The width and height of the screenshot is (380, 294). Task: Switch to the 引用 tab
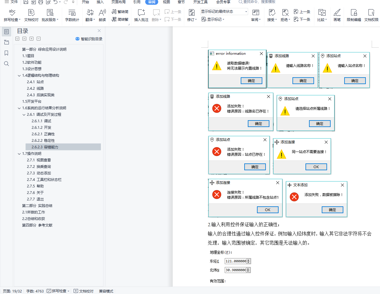coord(137,2)
